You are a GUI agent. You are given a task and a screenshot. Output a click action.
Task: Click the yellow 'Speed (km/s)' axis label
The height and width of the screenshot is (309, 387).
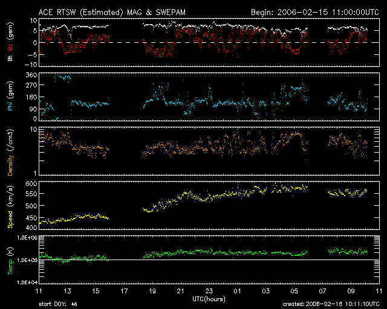tap(10, 207)
